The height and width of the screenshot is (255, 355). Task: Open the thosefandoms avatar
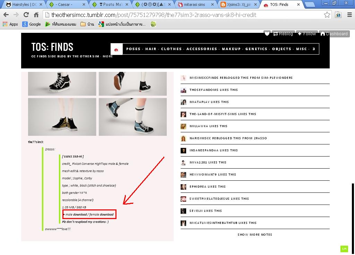click(x=183, y=90)
